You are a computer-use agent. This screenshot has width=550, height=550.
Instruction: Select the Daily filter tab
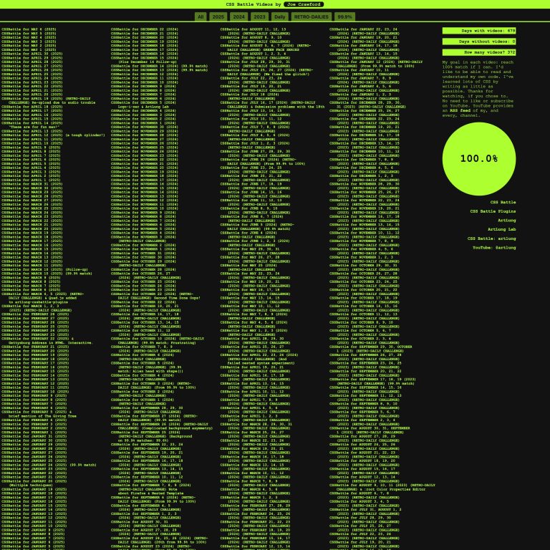point(279,17)
